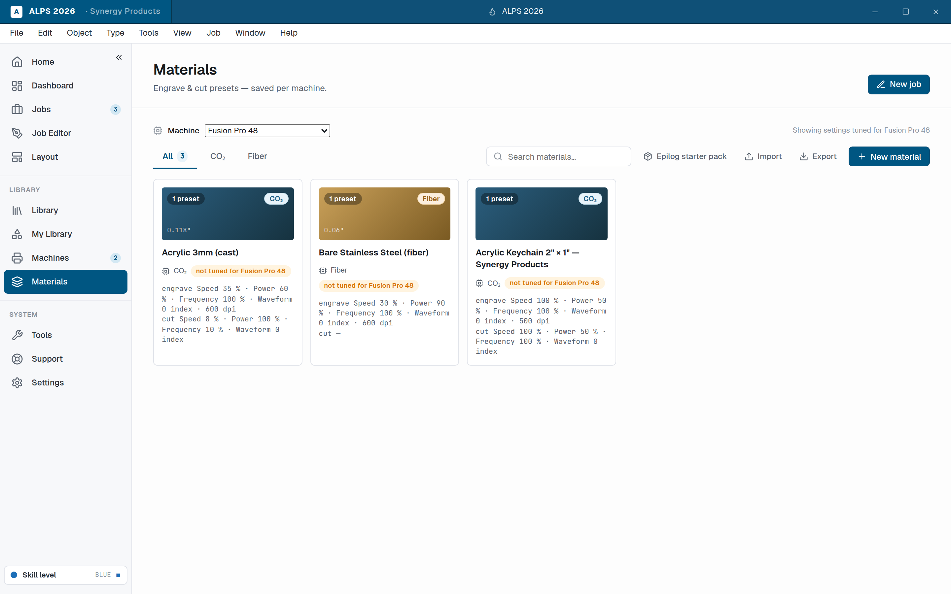Toggle the Skill level BLUE control

click(x=66, y=575)
